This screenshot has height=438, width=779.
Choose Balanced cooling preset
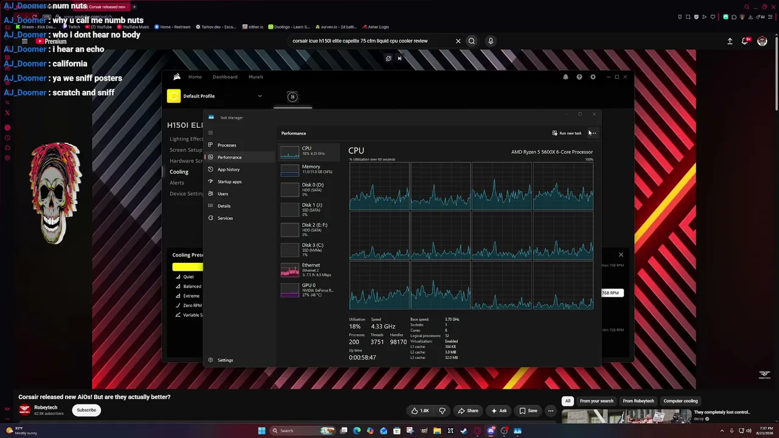(189, 286)
